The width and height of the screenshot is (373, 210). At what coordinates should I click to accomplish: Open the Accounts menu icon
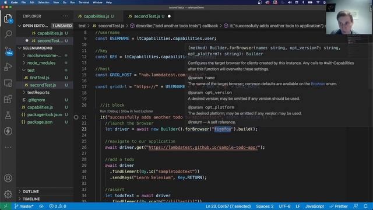[8, 178]
